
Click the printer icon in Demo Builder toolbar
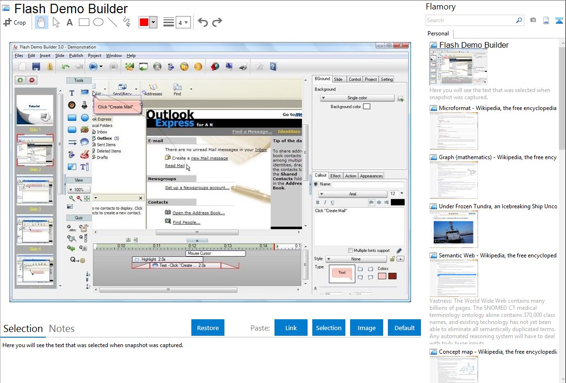coord(243,67)
